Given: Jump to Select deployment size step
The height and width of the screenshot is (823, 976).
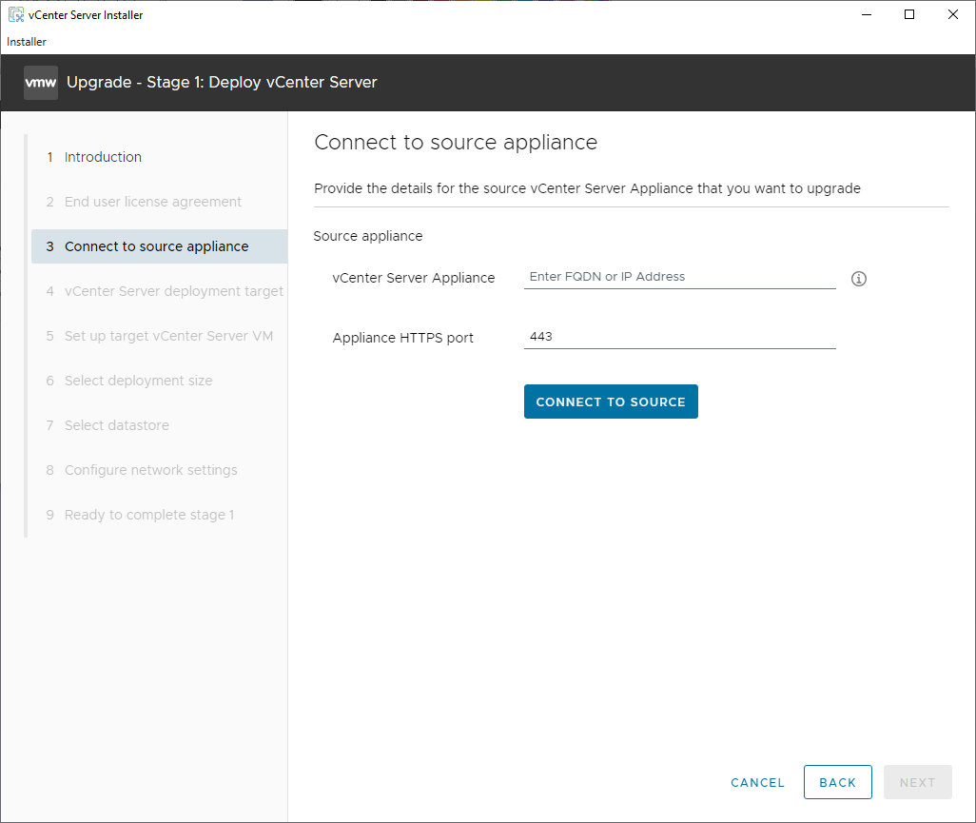Looking at the screenshot, I should pos(138,381).
